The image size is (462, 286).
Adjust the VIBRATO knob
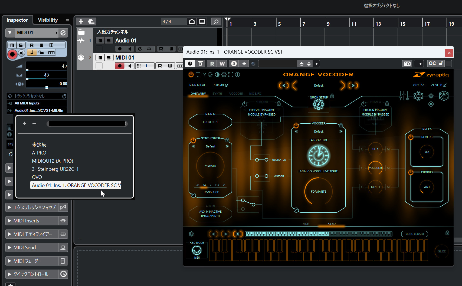210,166
